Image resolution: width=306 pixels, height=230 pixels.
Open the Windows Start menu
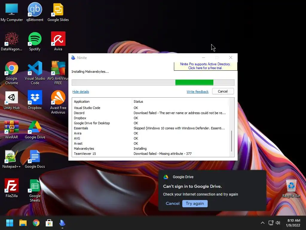(x=10, y=223)
